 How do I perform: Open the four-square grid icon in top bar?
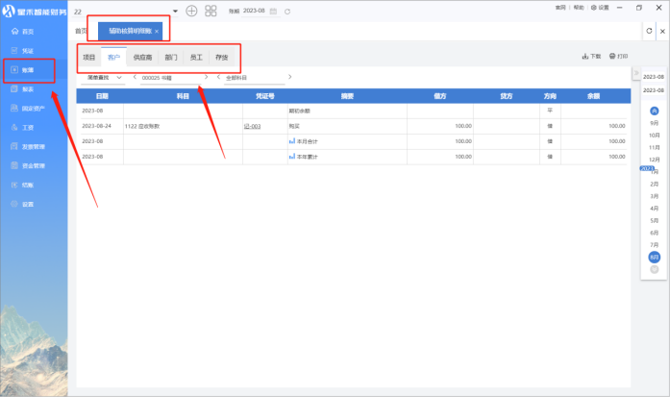click(x=211, y=11)
